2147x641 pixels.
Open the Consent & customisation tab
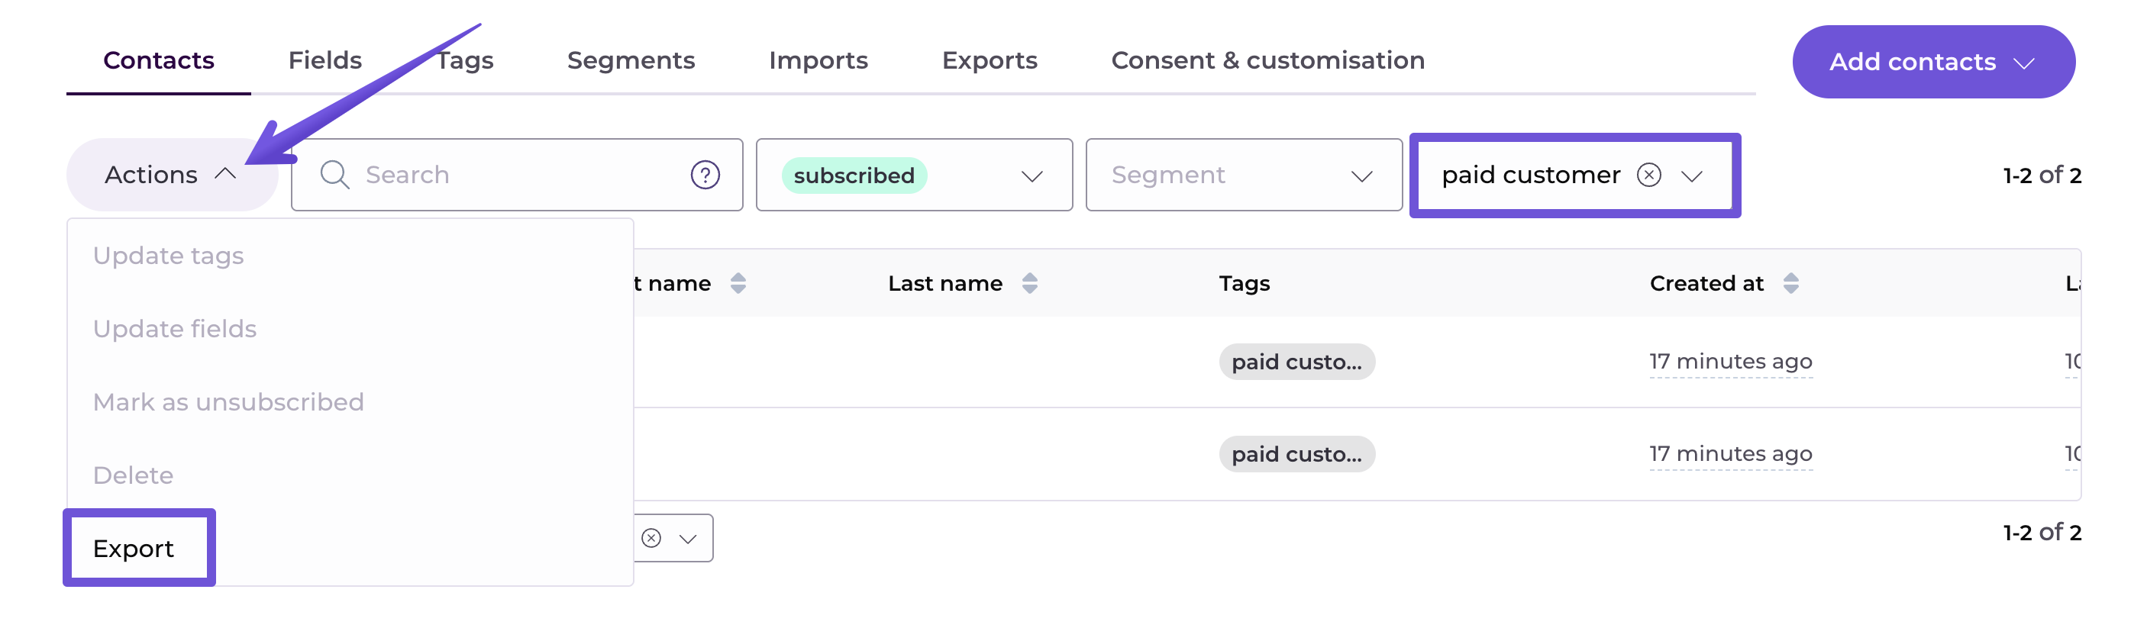tap(1267, 60)
